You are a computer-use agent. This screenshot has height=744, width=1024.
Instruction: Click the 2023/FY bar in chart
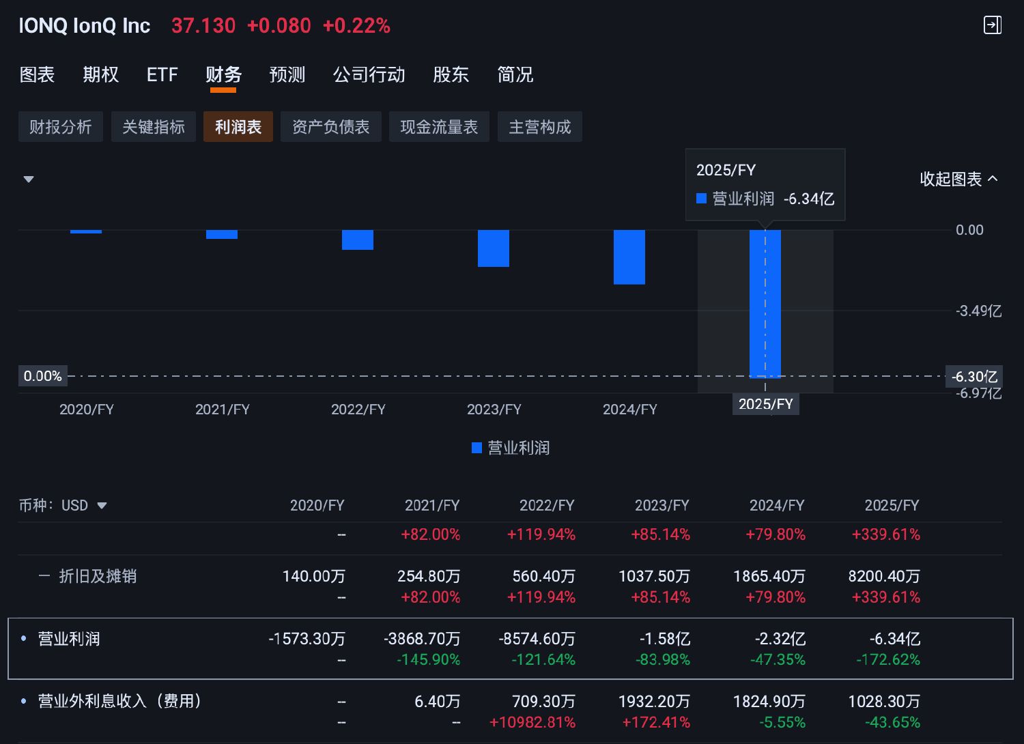tap(493, 248)
